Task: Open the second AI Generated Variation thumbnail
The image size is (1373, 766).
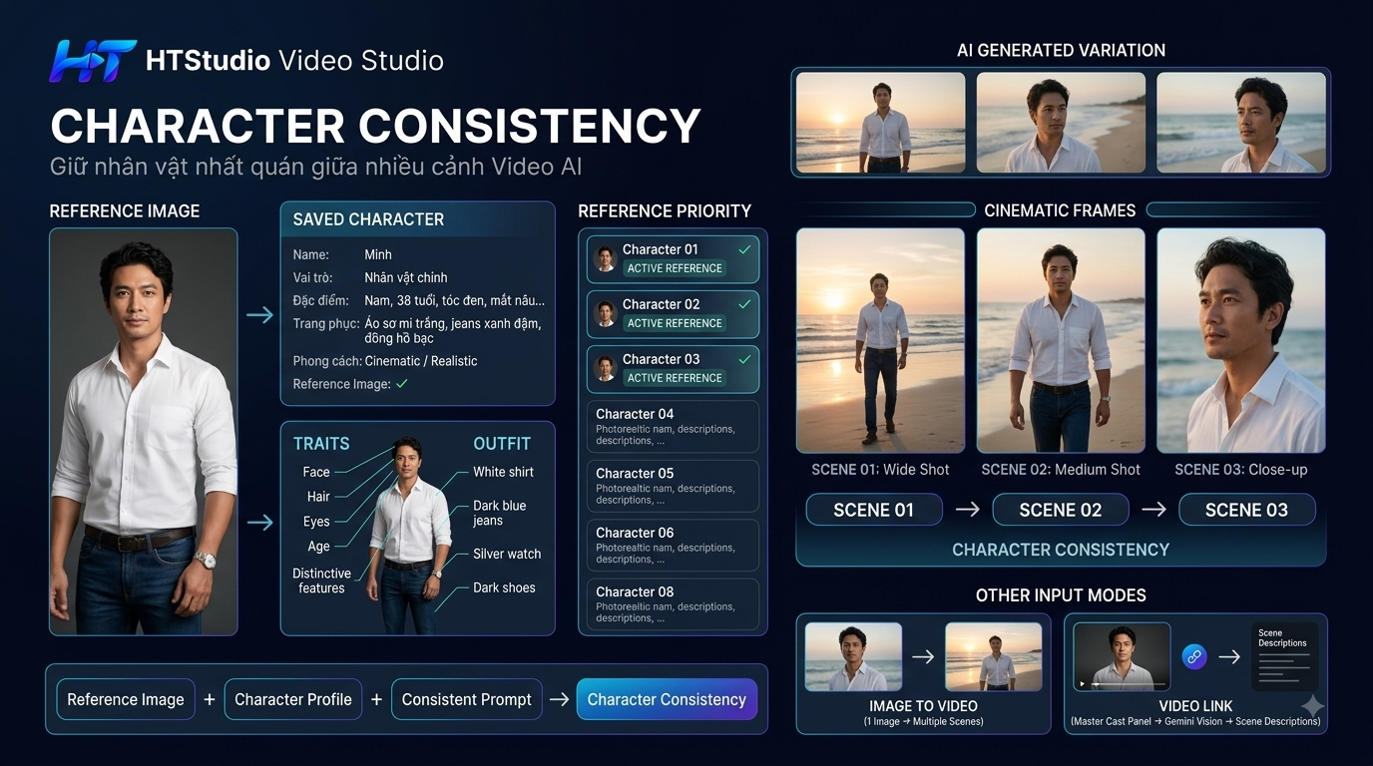Action: (1061, 122)
